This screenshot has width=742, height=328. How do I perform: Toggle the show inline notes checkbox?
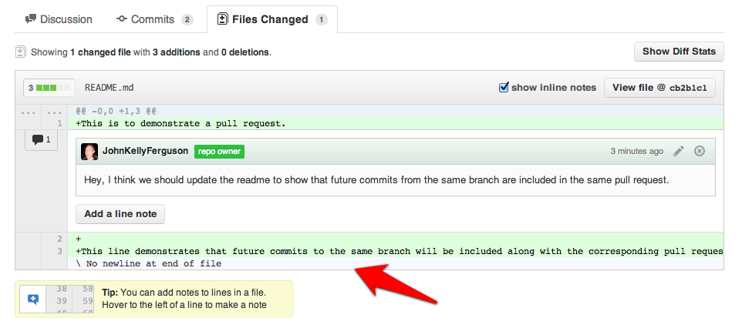pos(504,87)
